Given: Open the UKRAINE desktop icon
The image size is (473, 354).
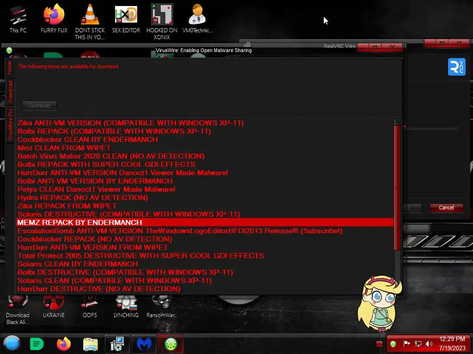Looking at the screenshot, I should [x=54, y=307].
